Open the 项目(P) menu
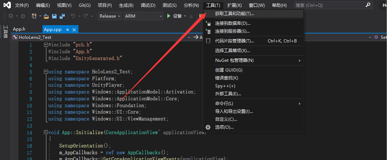Viewport: 389px width, 160px height. [x=105, y=5]
